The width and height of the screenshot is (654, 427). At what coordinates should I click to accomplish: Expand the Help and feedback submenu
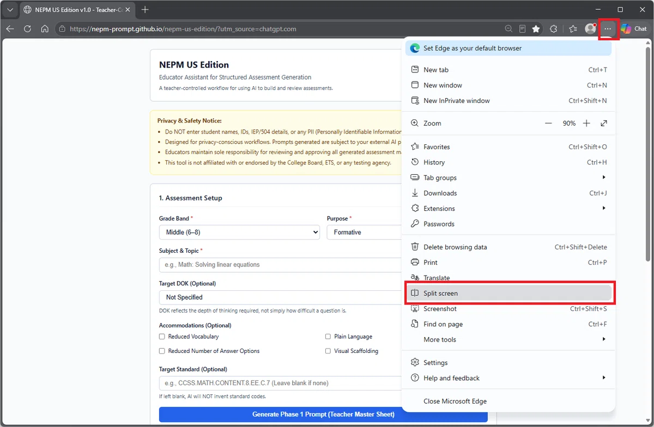pos(508,377)
